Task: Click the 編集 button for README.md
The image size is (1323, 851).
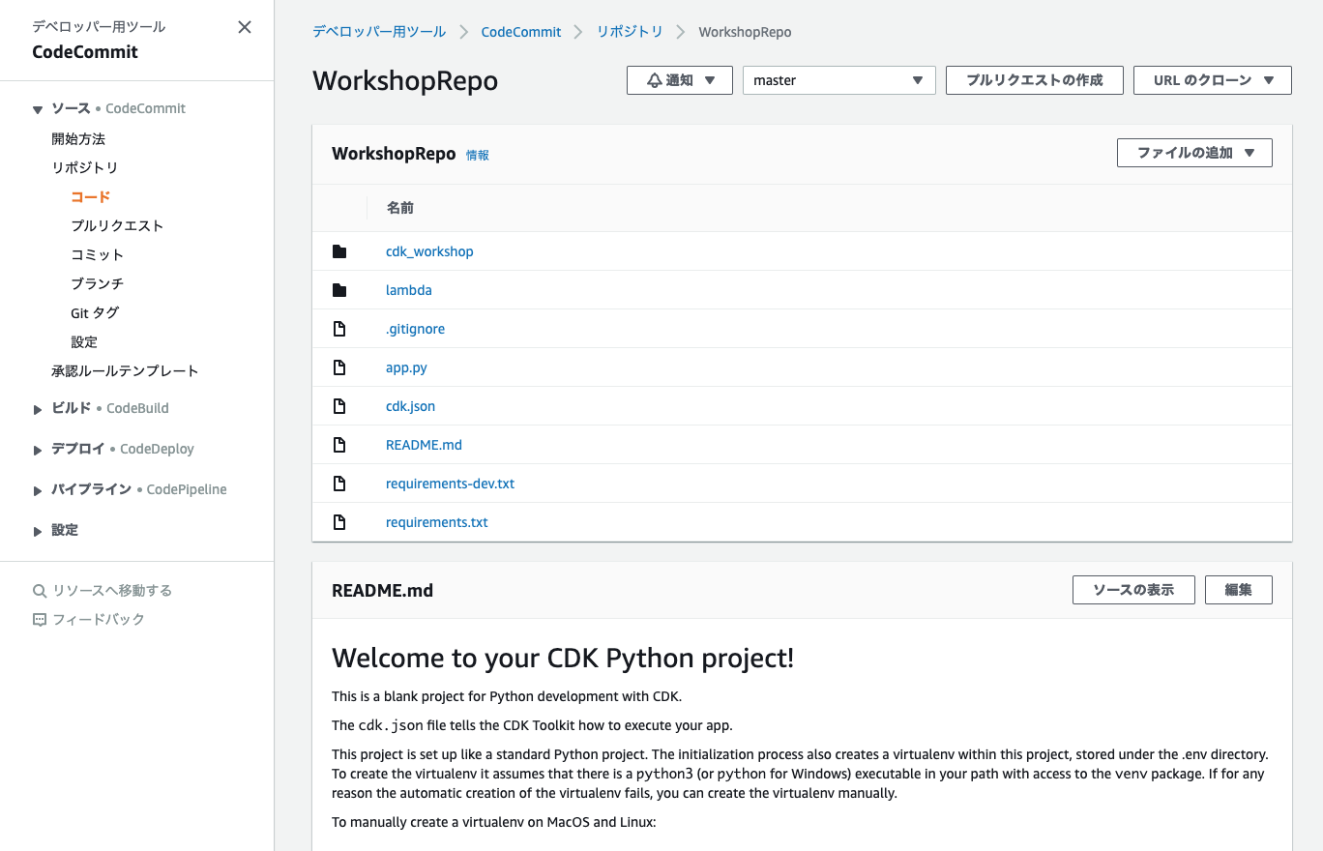Action: 1239,590
